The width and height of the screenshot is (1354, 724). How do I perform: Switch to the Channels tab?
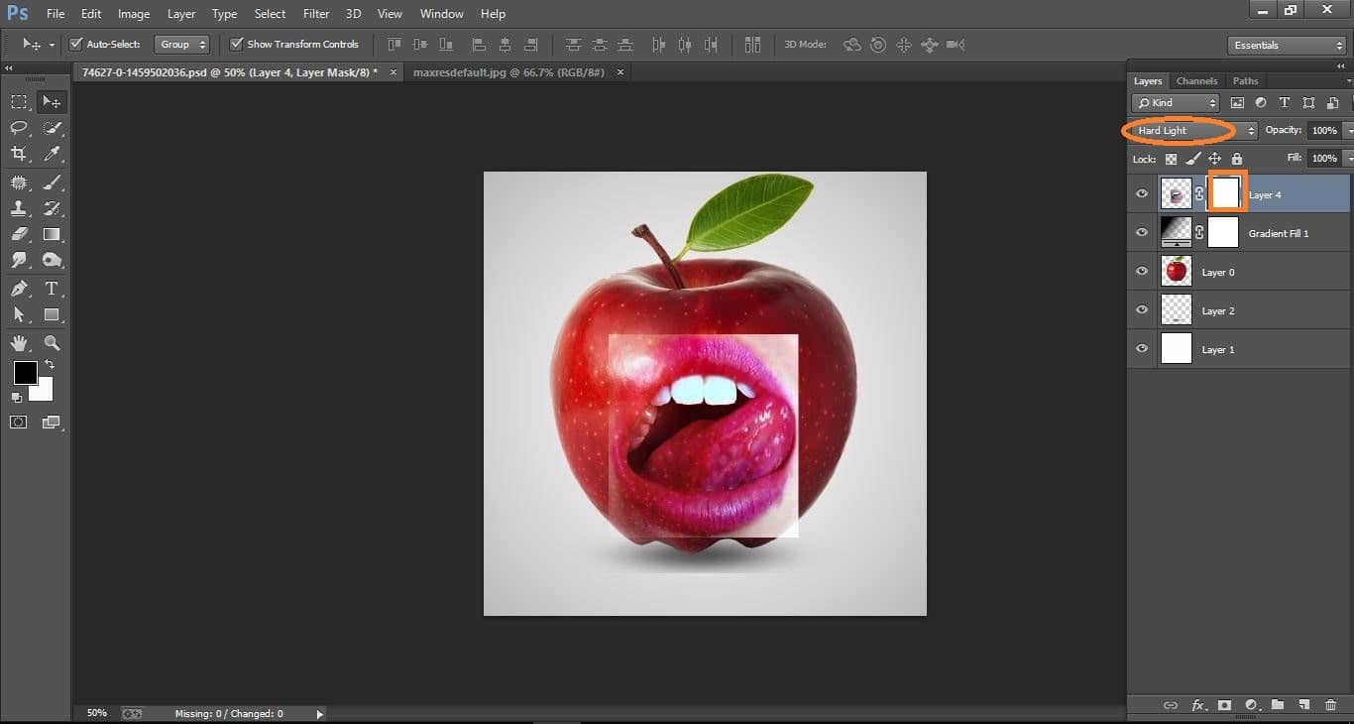pyautogui.click(x=1196, y=80)
